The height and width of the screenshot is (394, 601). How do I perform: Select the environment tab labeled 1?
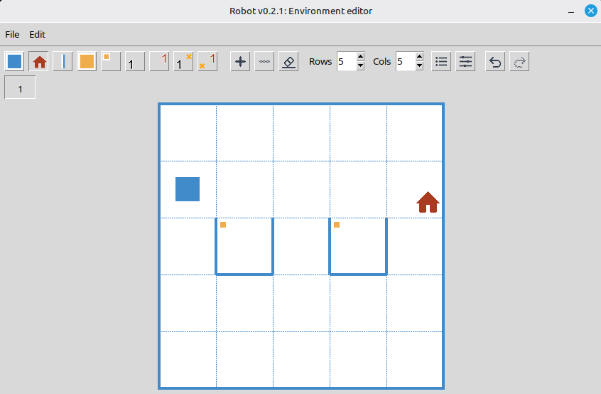(x=20, y=87)
